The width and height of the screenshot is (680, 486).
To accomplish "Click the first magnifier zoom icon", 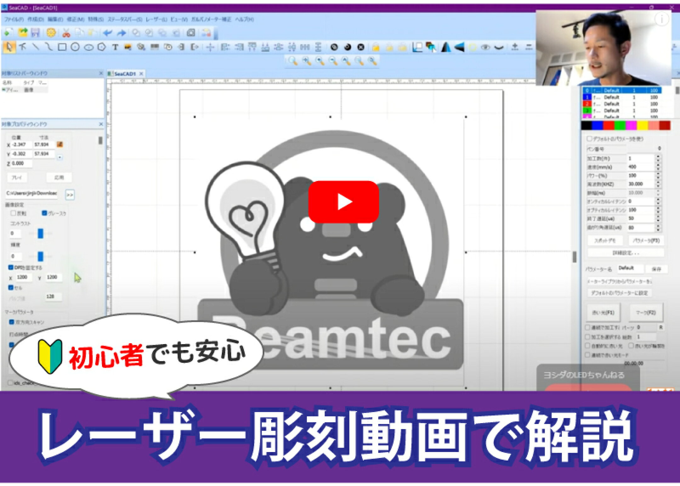I will pos(293,61).
